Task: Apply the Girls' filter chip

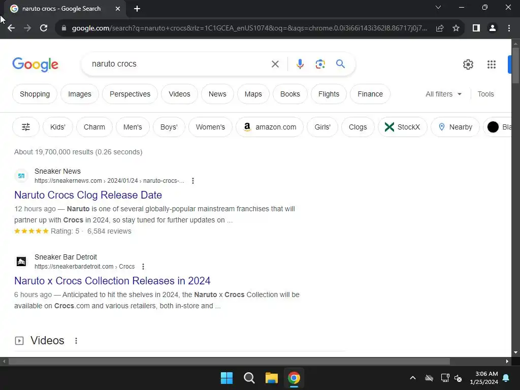Action: [322, 127]
